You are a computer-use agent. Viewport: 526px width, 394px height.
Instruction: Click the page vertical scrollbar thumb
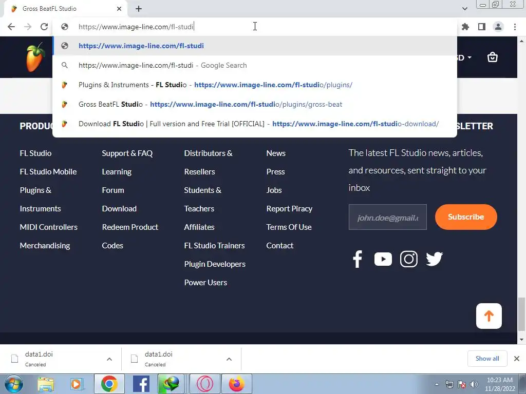tap(521, 314)
